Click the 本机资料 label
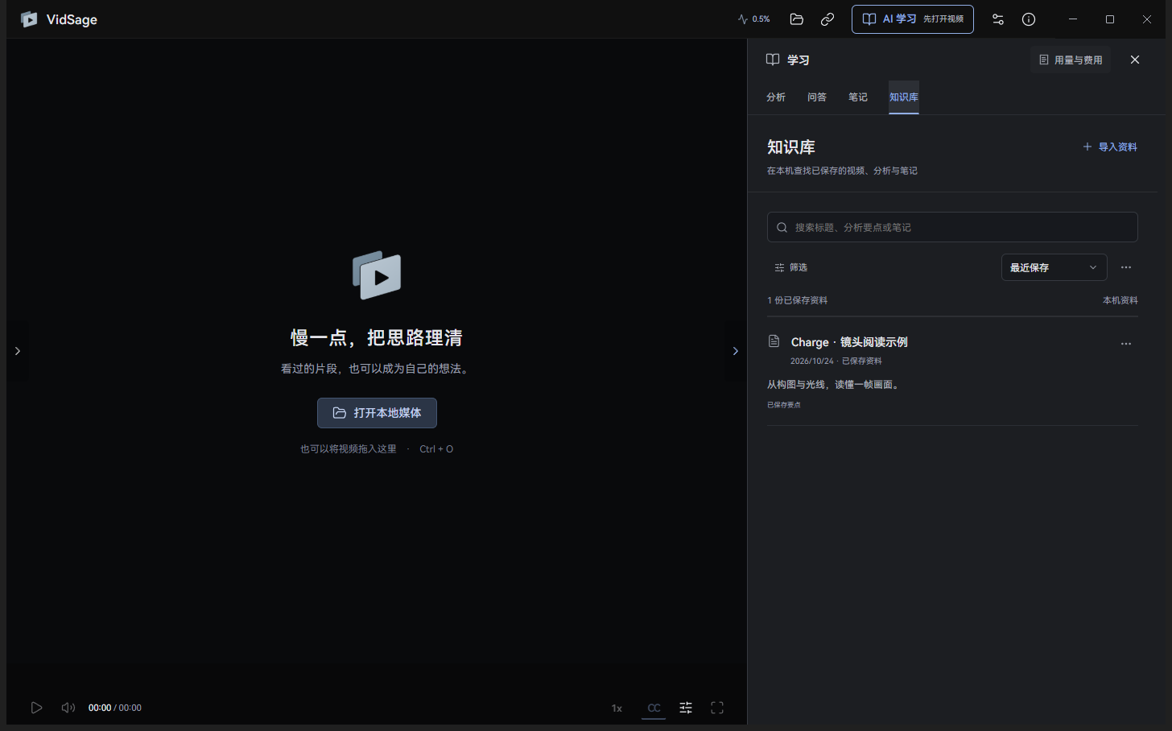Viewport: 1172px width, 731px height. 1120,300
